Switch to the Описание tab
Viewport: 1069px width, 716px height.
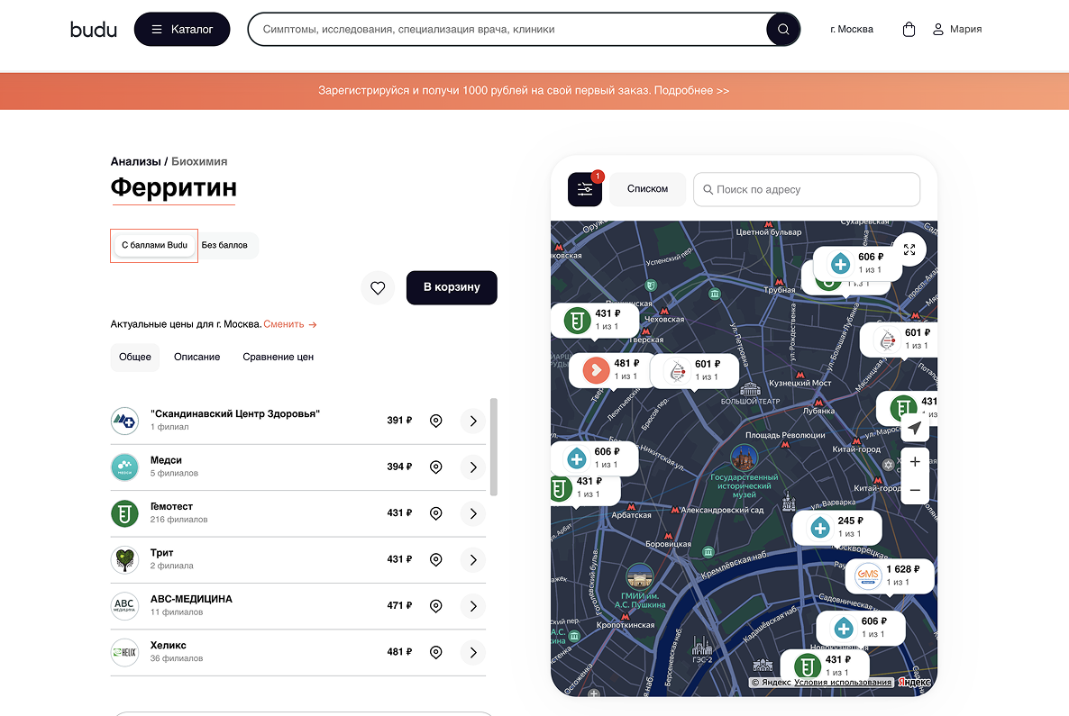pyautogui.click(x=197, y=357)
